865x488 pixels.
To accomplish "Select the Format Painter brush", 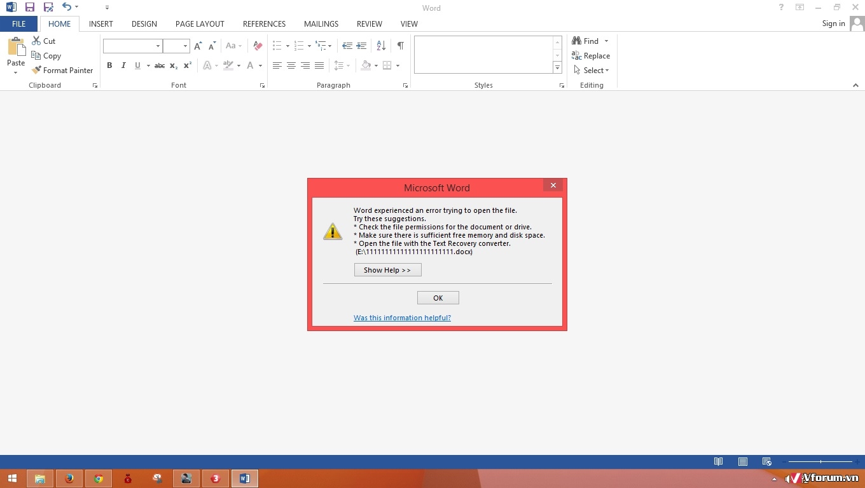I will (x=36, y=71).
